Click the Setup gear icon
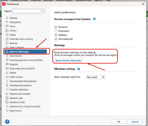This screenshot has height=126, width=148. [x=7, y=35]
